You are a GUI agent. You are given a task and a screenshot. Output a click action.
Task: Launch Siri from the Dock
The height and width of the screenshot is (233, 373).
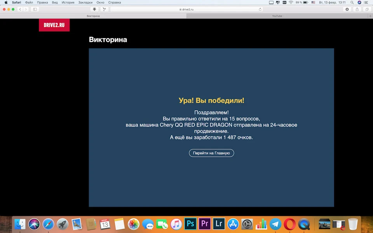[x=34, y=224]
